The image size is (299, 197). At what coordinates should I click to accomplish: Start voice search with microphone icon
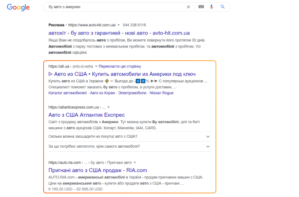point(211,7)
